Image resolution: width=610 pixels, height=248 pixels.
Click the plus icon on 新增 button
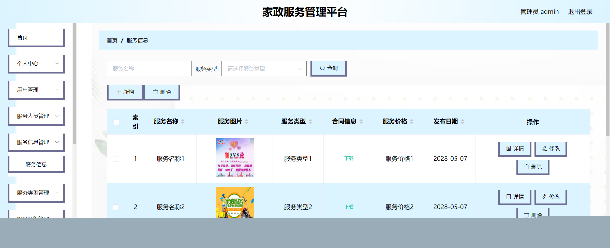point(118,92)
